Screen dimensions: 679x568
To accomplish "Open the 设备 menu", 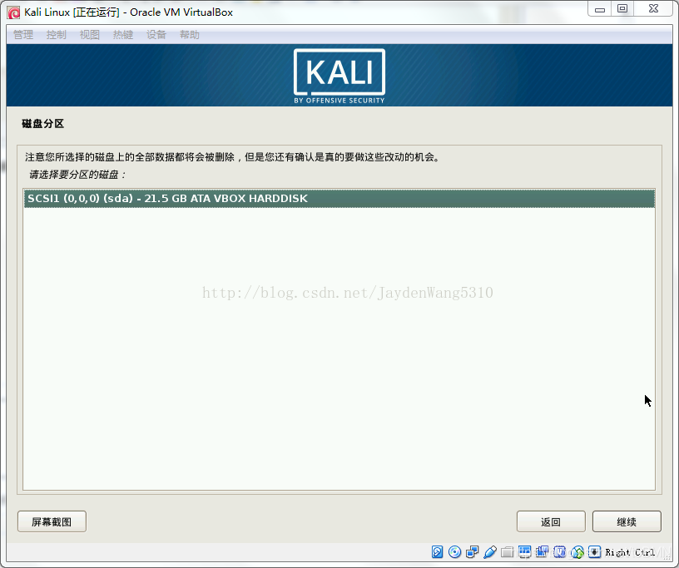I will (156, 35).
